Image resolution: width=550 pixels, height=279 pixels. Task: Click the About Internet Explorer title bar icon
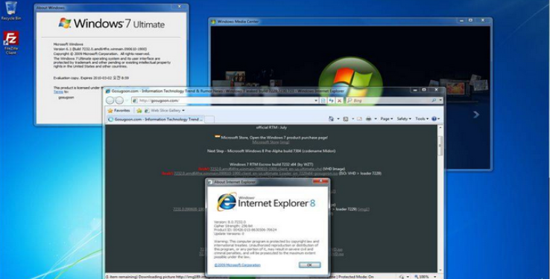(x=209, y=182)
